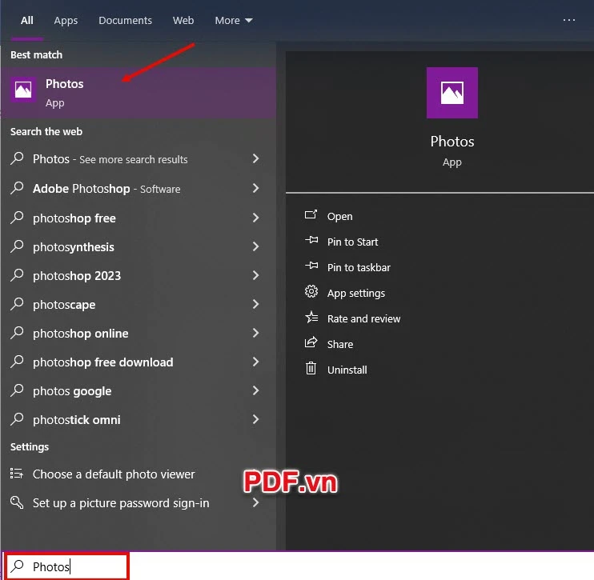Expand the photosynthesis chevron
Screen dimensions: 594x580
pos(255,246)
